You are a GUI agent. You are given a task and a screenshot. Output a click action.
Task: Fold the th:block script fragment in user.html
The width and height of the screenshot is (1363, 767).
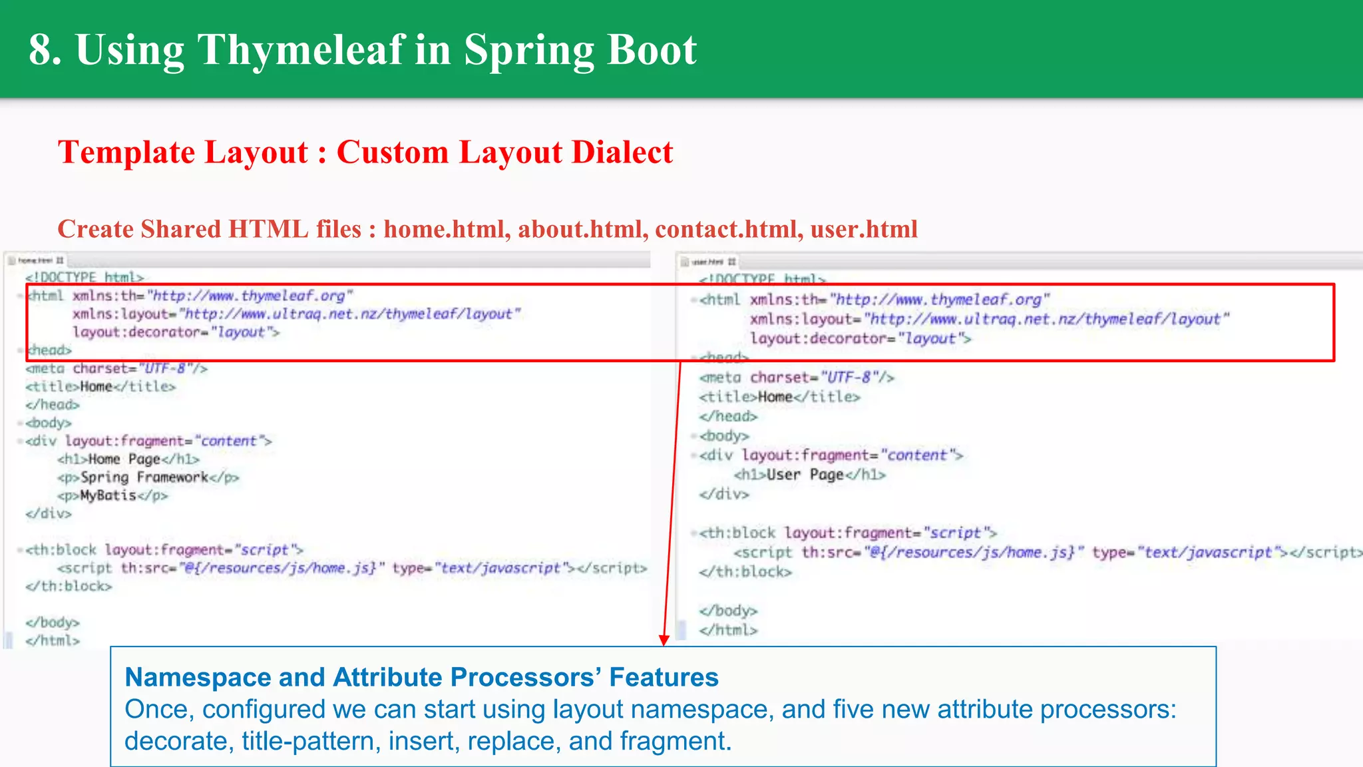point(693,533)
